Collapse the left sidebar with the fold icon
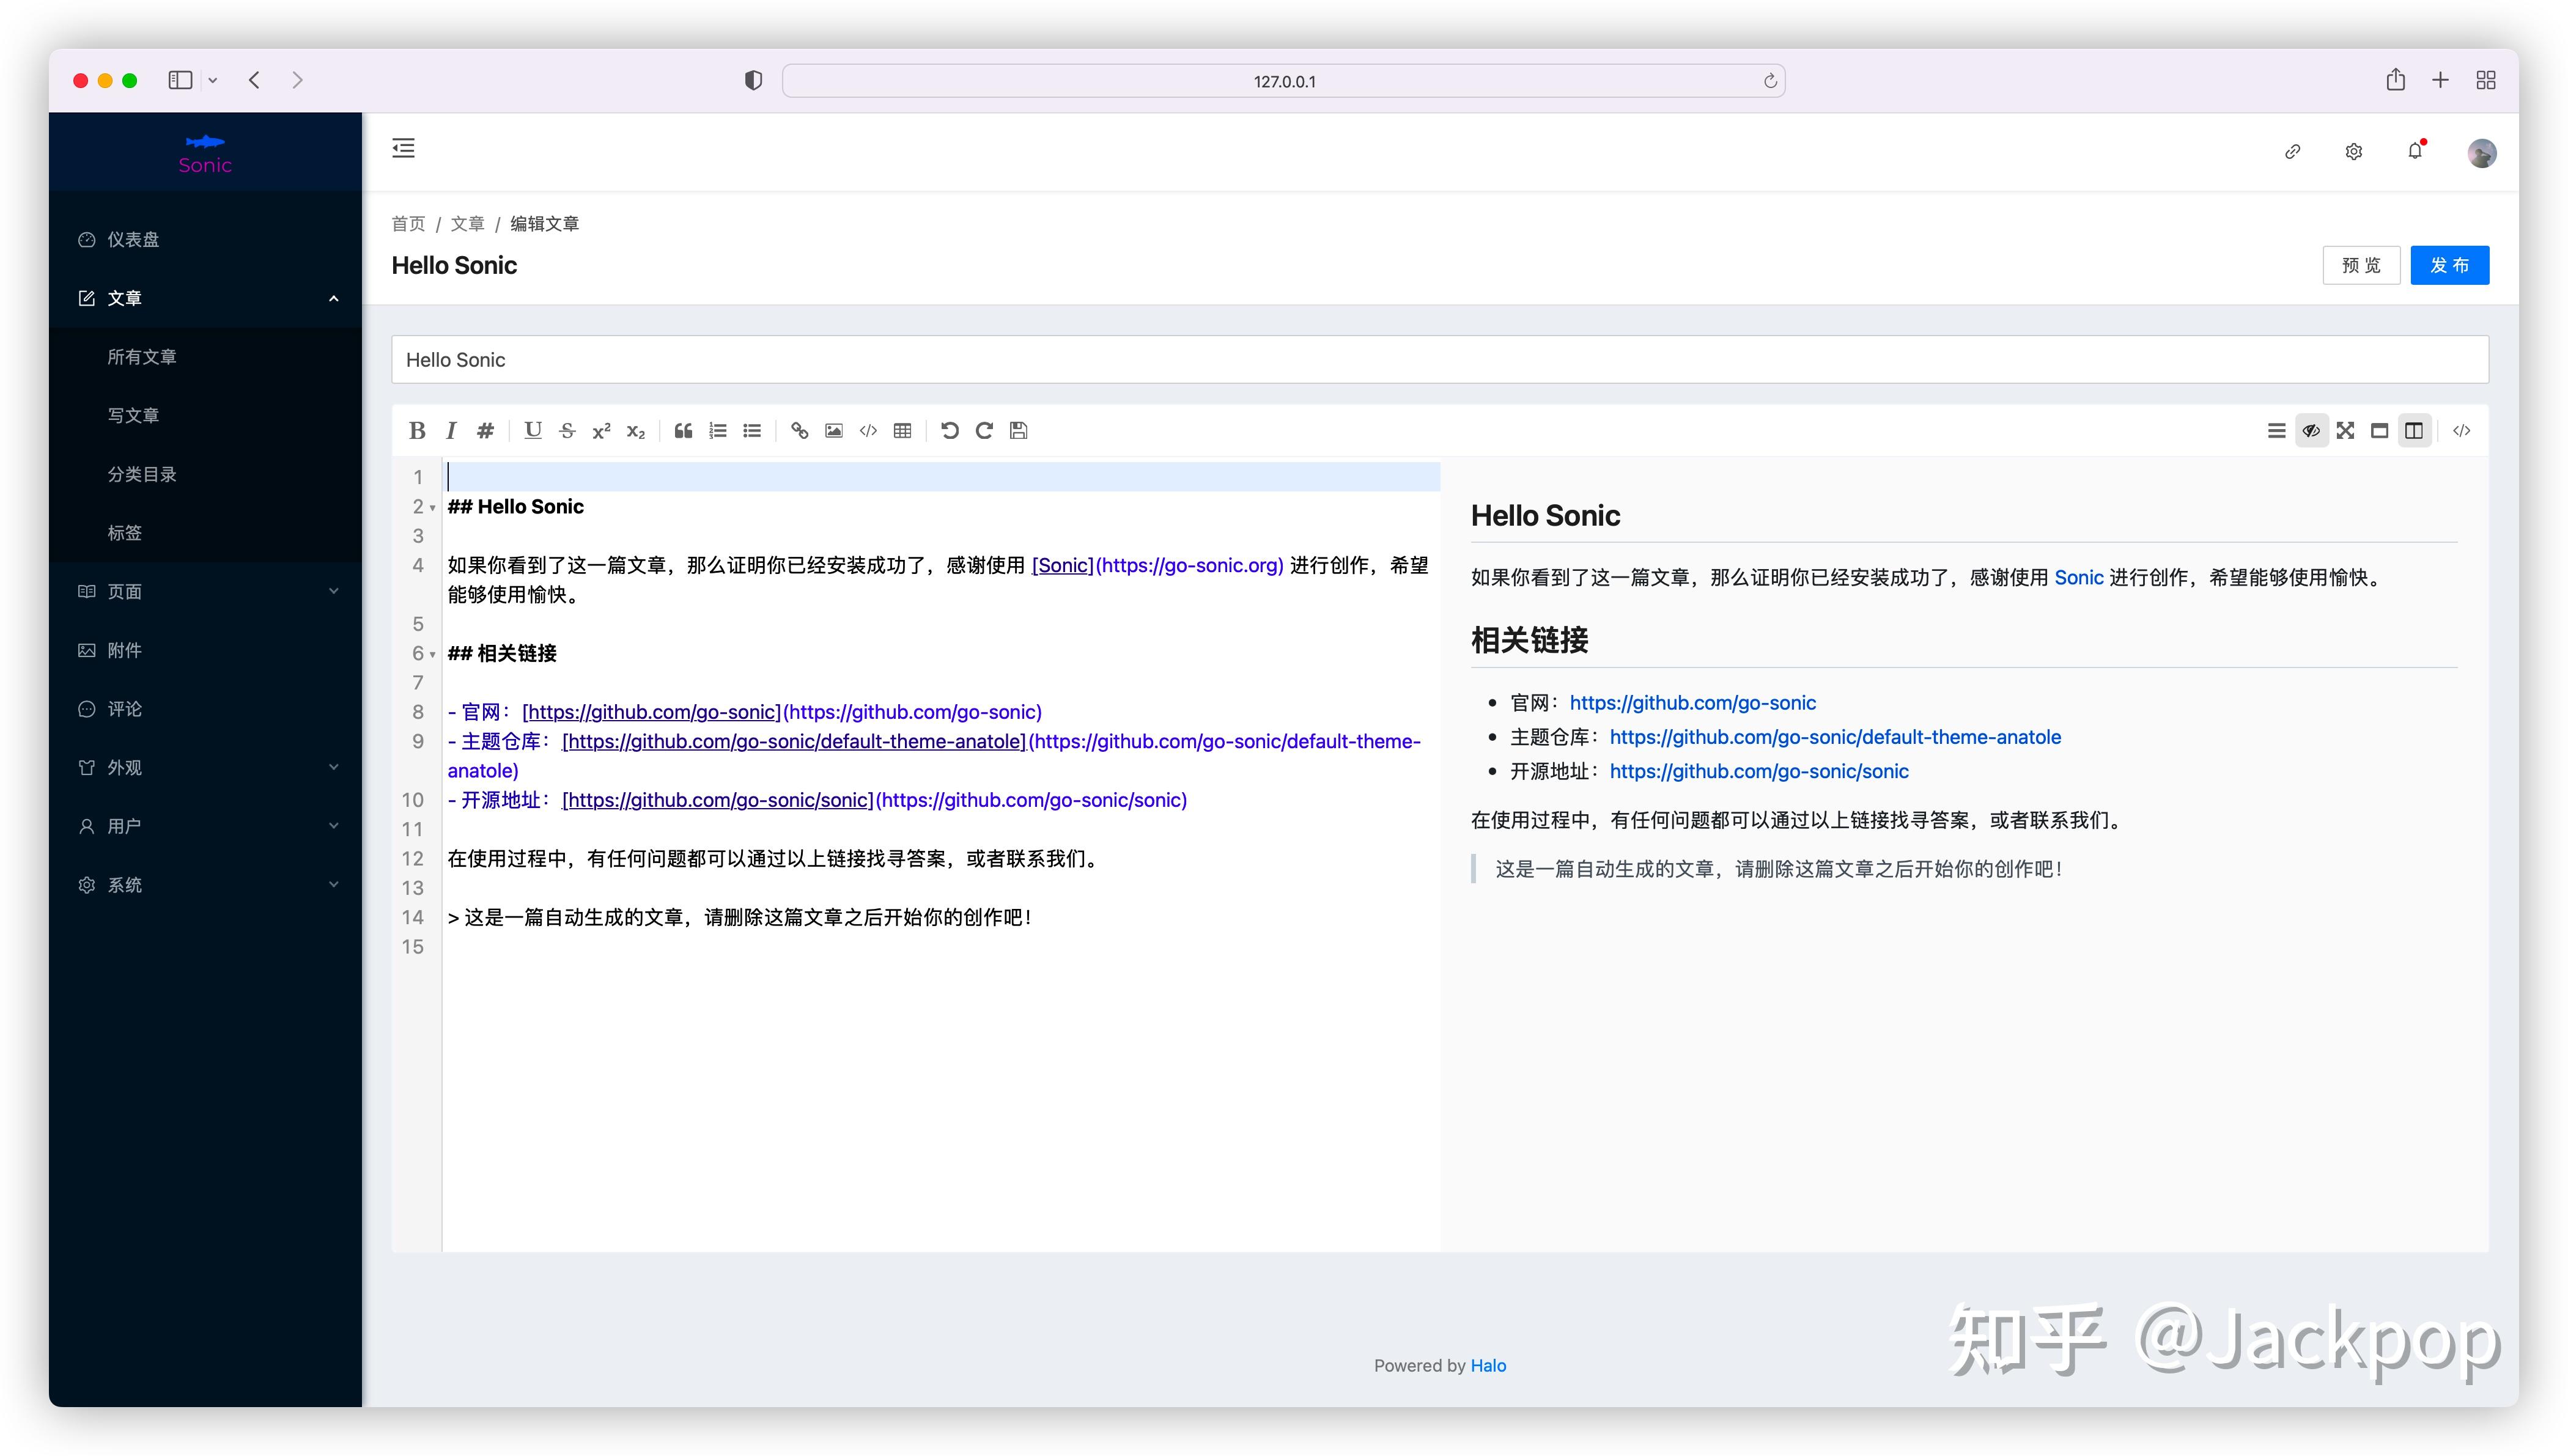Viewport: 2568px width, 1456px height. click(404, 149)
